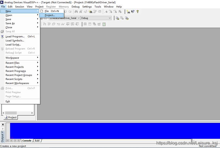The width and height of the screenshot is (220, 148).
Task: Click the first braces step icon
Action: (45, 24)
